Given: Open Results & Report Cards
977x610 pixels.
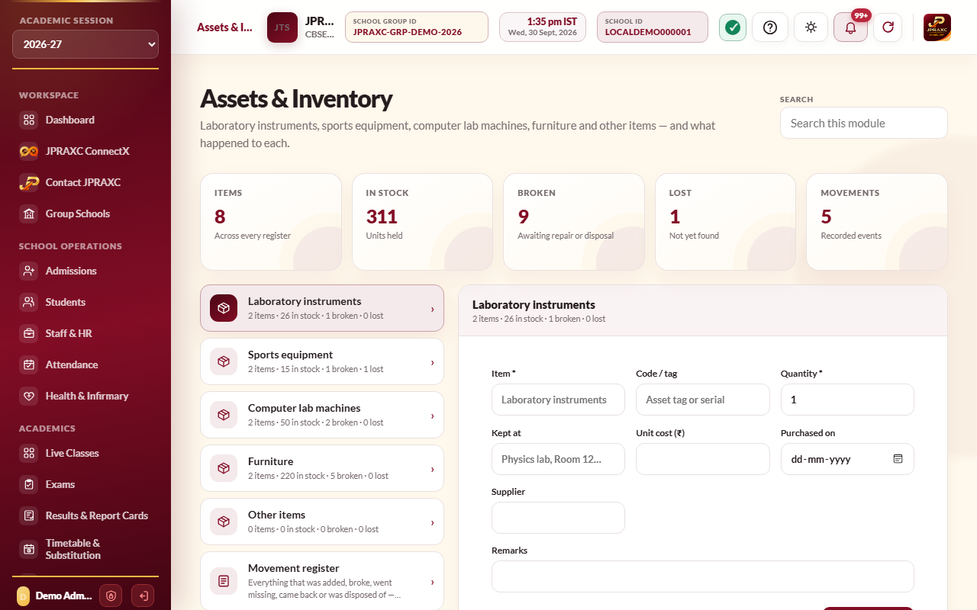Looking at the screenshot, I should tap(85, 515).
